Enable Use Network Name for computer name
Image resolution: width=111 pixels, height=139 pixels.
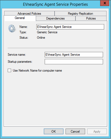pyautogui.click(x=9, y=71)
